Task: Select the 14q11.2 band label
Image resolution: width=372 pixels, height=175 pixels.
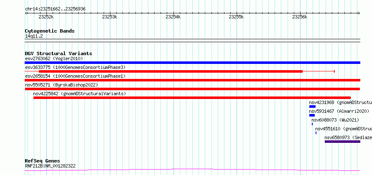Action: 34,36
